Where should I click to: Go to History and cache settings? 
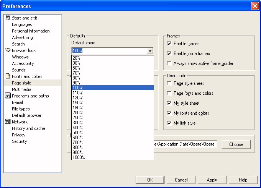[x=28, y=128]
